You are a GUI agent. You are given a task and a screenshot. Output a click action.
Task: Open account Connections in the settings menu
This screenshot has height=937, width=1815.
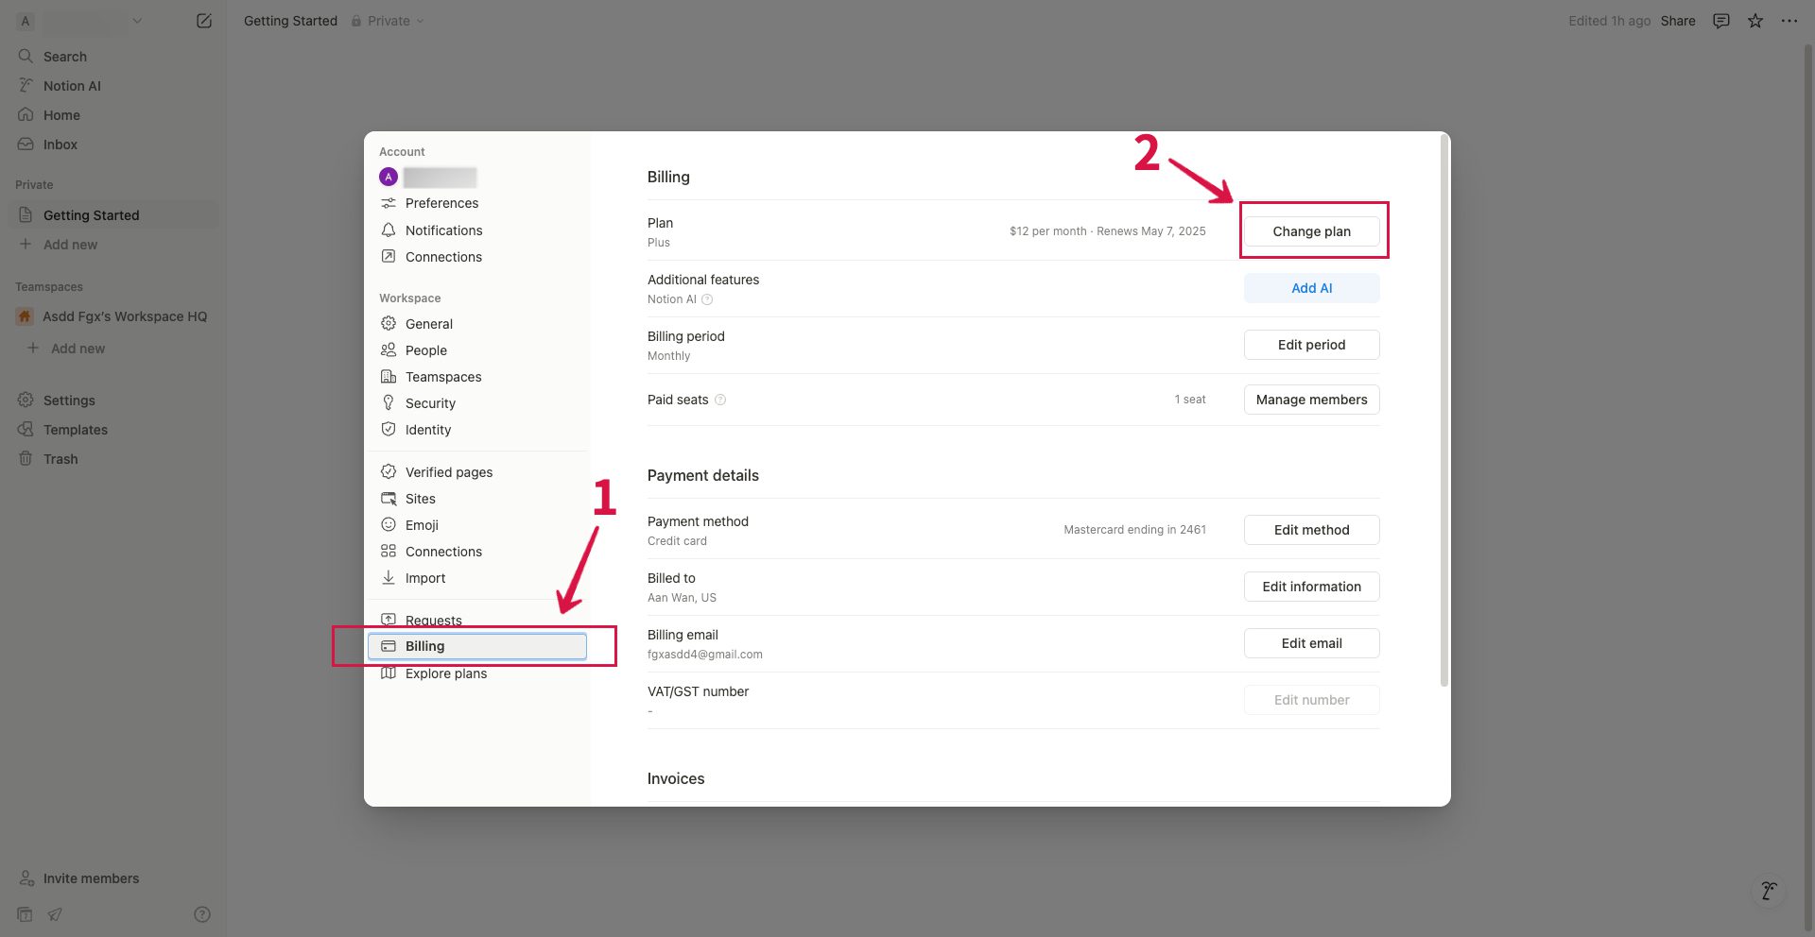(477, 257)
